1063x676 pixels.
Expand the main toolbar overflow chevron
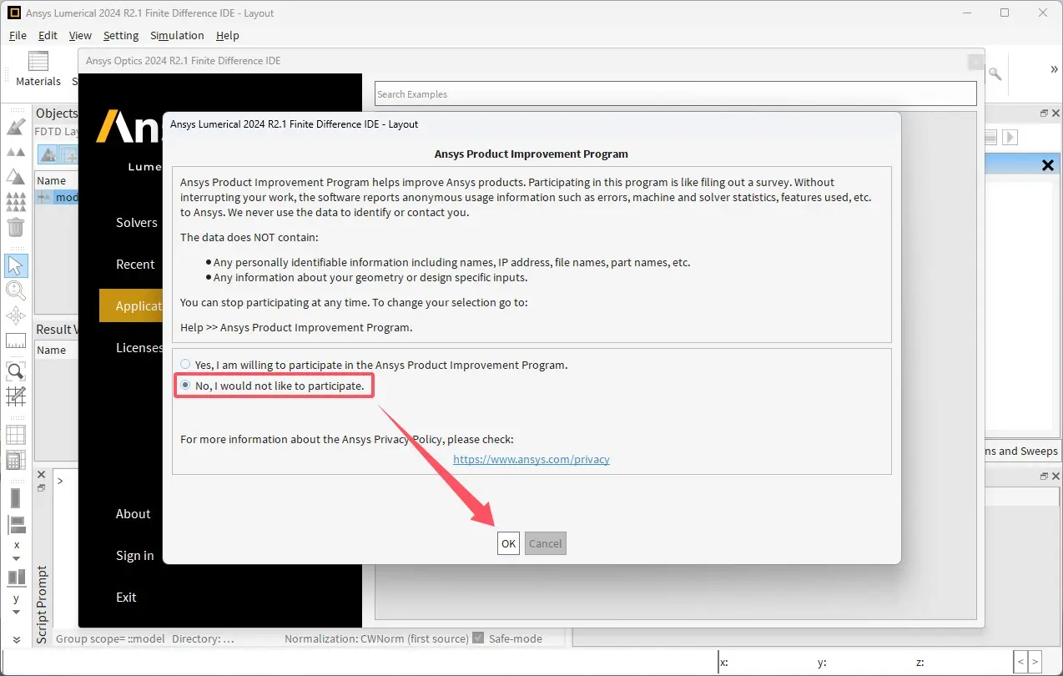[1054, 69]
